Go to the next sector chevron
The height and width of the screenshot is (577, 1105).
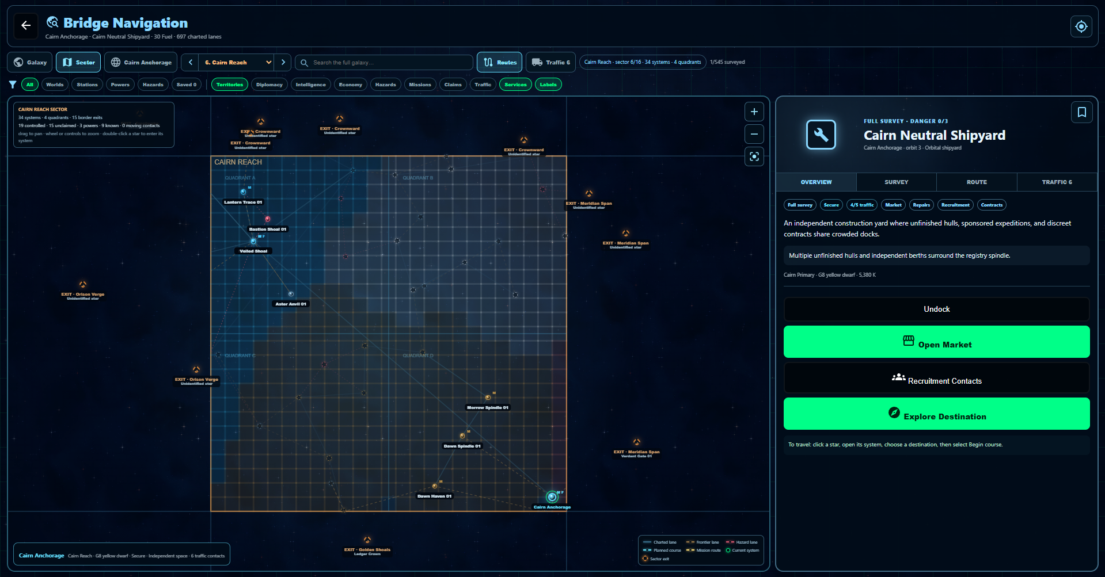tap(283, 62)
